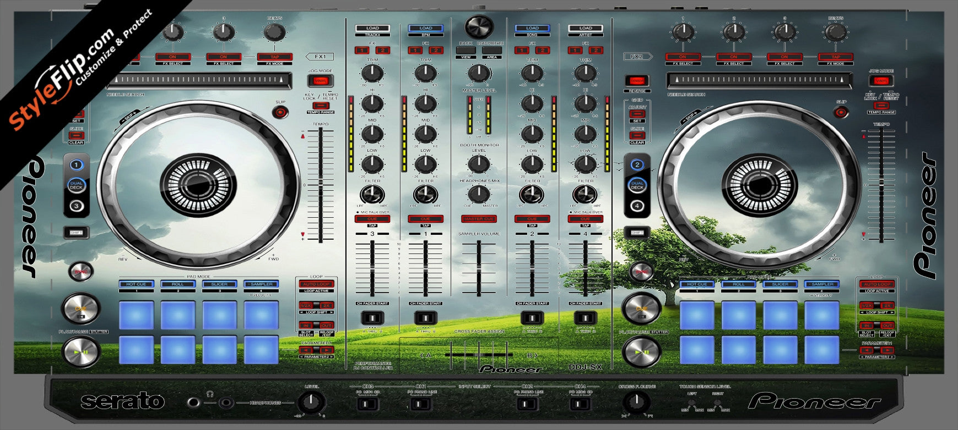Toggle headphone CUE for channel 1
The width and height of the screenshot is (958, 430).
425,219
